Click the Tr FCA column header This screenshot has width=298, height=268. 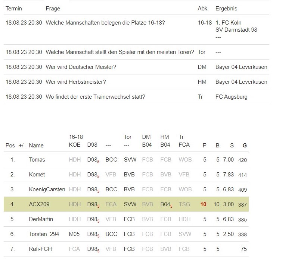(184, 141)
